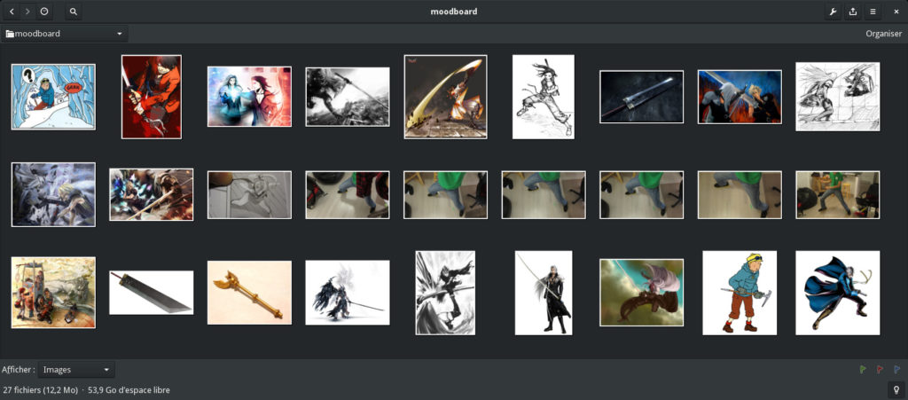Select the blond swordsman with flames thumbnail
This screenshot has height=400, width=908.
pos(740,97)
